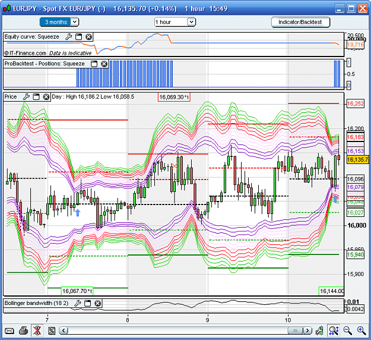Click the 16,069.30 trade label box
The width and height of the screenshot is (371, 340).
pos(174,97)
